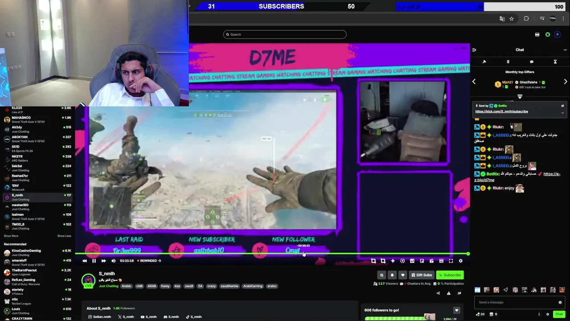Click the trash icon in chat toolbar
This screenshot has width=570, height=321.
point(508,62)
